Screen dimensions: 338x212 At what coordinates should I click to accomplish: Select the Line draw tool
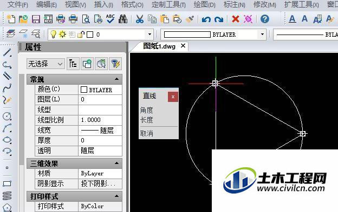[7, 53]
